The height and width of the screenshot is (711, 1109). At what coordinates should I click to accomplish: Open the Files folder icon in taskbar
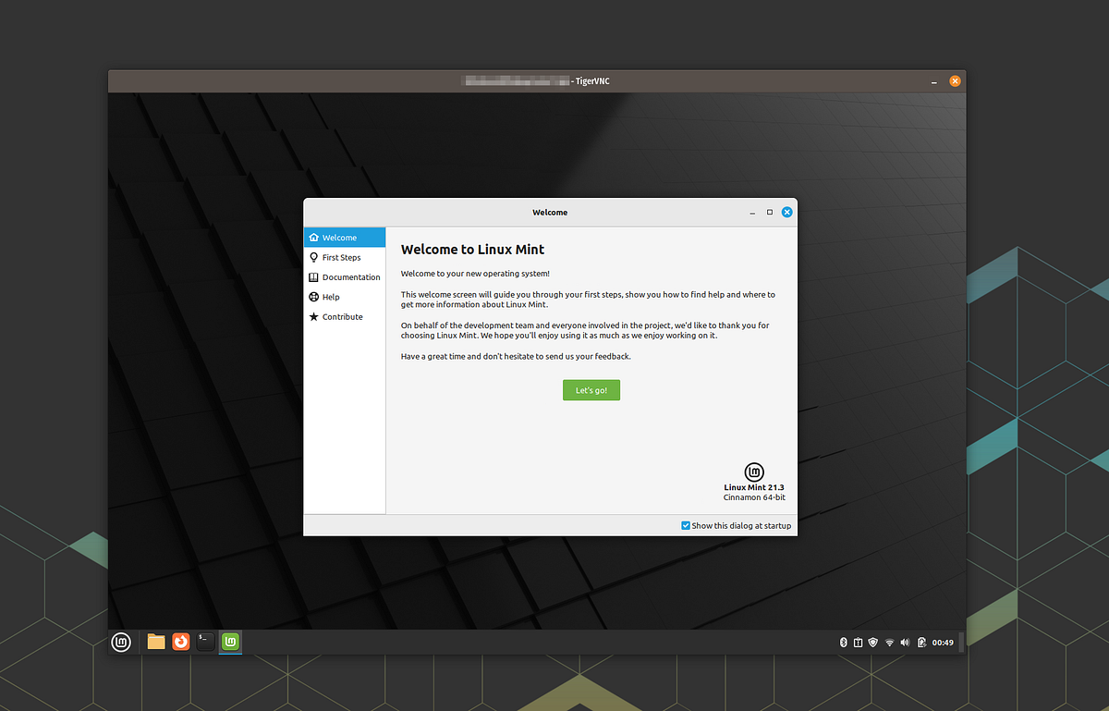[155, 640]
